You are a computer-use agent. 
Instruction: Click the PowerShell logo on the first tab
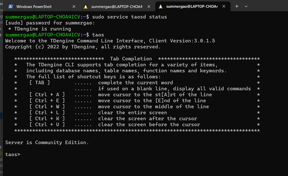10,6
